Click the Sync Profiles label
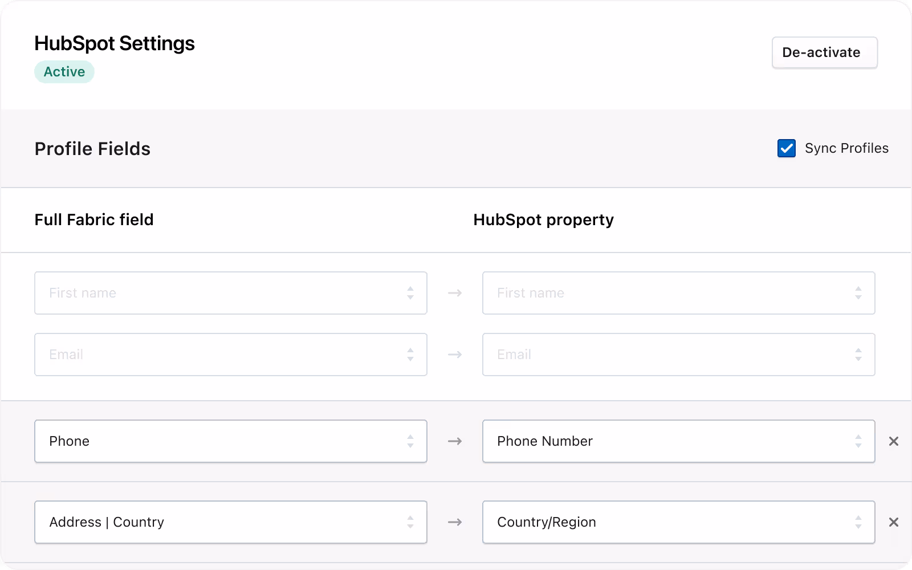This screenshot has height=570, width=912. click(846, 148)
